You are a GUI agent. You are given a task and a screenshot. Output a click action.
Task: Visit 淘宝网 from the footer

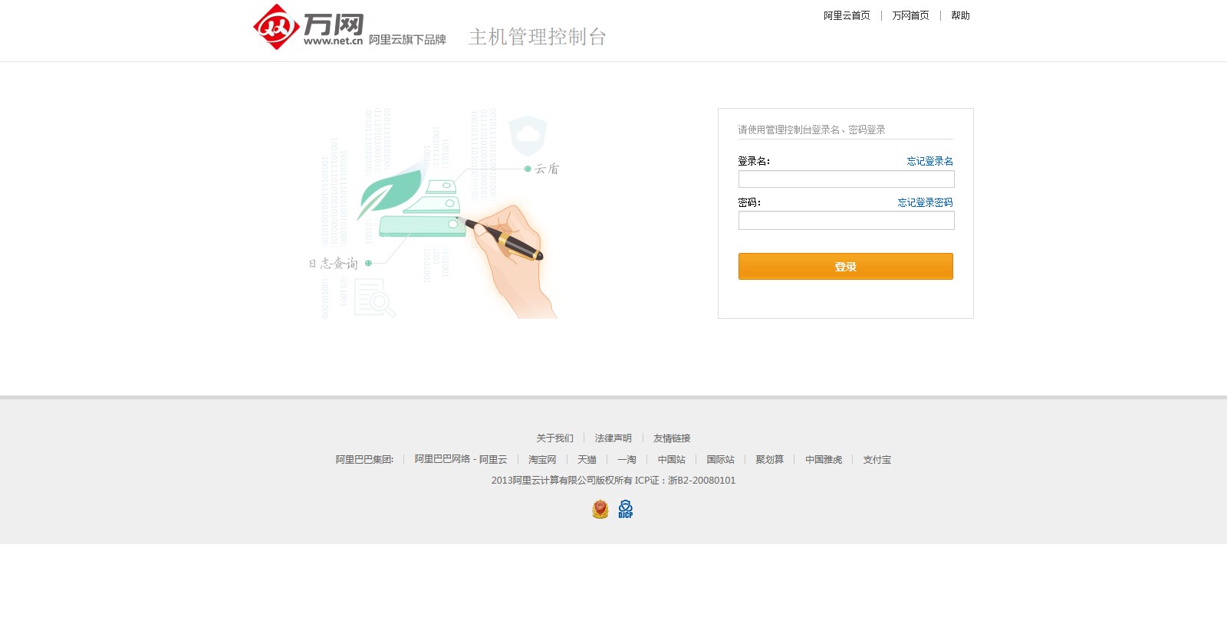click(x=542, y=460)
